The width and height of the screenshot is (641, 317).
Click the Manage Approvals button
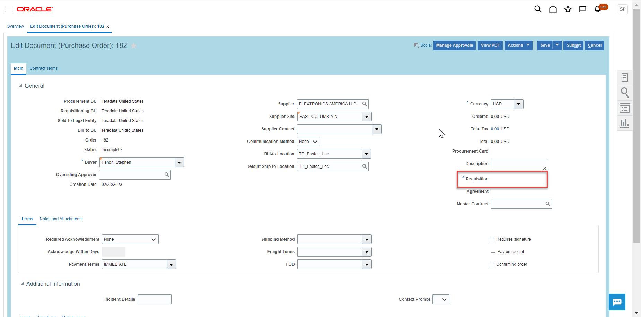(x=454, y=45)
